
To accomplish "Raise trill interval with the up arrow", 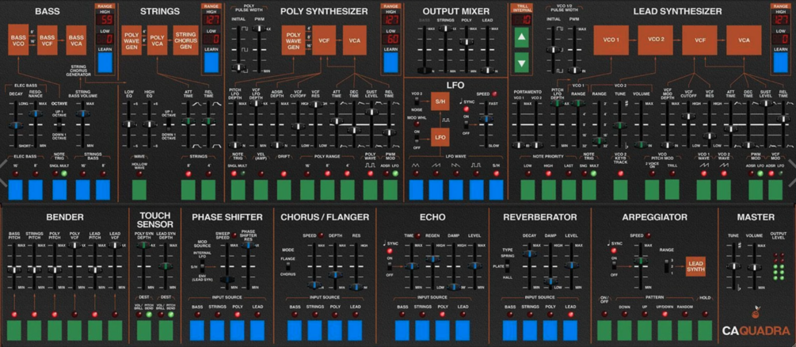I will pyautogui.click(x=520, y=39).
